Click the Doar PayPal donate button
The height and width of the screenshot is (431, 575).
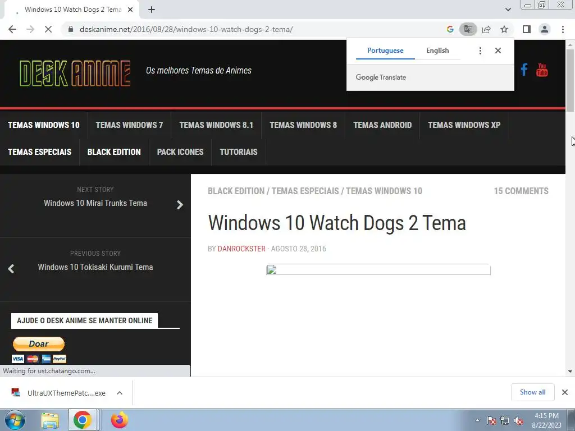click(39, 344)
